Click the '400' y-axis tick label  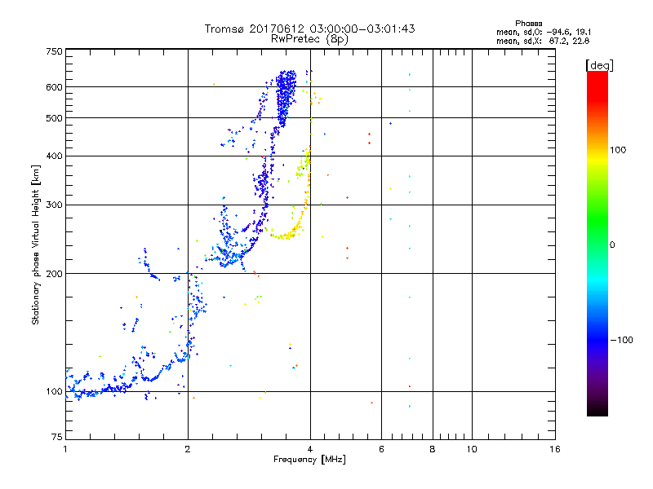pyautogui.click(x=54, y=156)
